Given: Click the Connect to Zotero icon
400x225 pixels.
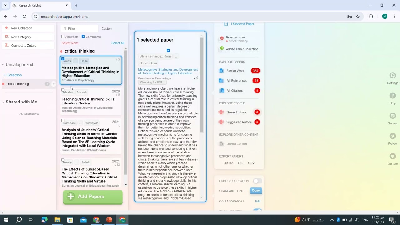Looking at the screenshot, I should 7,45.
